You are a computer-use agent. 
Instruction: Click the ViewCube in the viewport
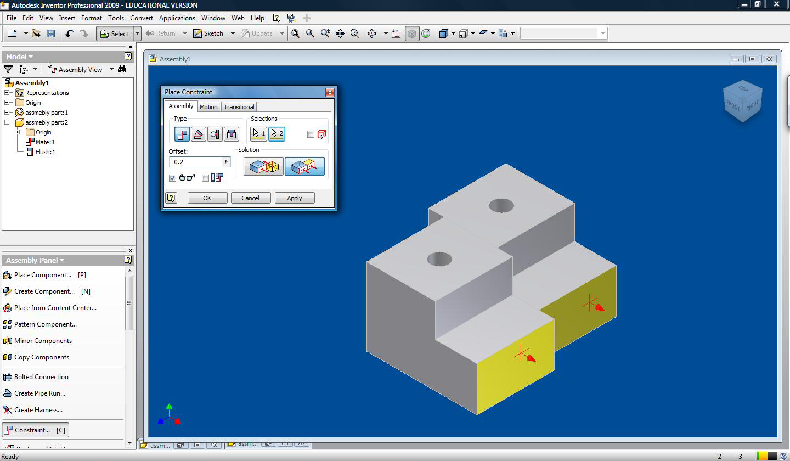pos(743,102)
